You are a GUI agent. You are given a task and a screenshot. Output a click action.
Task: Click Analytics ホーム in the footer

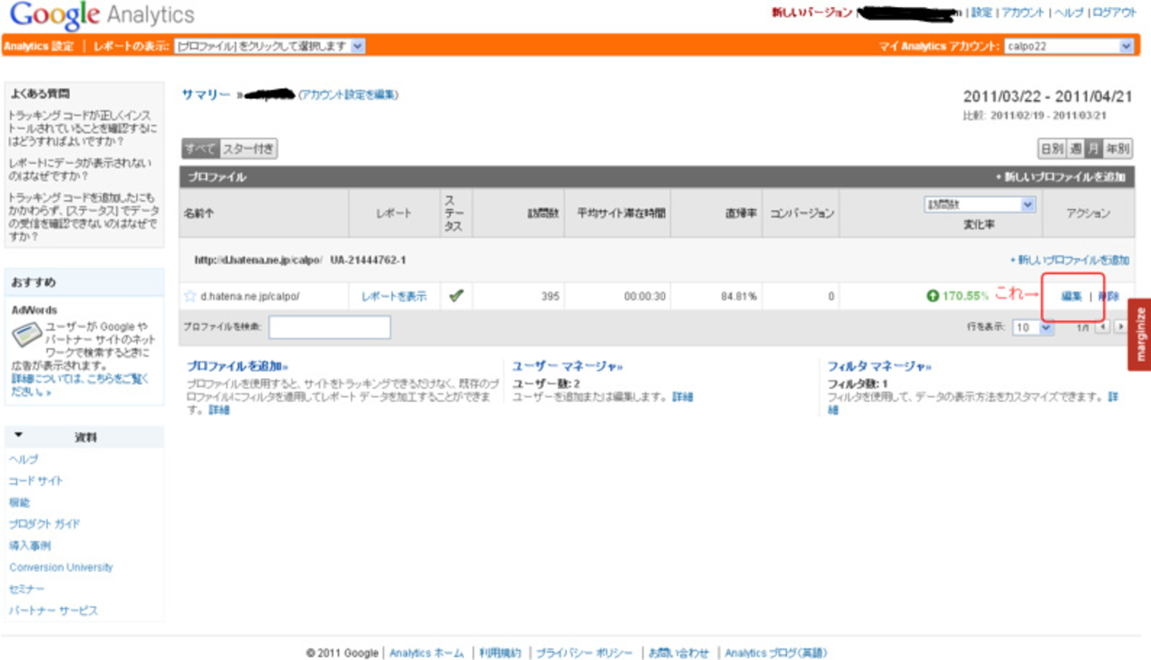pos(427,653)
